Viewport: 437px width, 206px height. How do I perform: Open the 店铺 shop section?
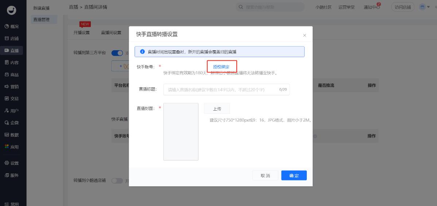[12, 38]
